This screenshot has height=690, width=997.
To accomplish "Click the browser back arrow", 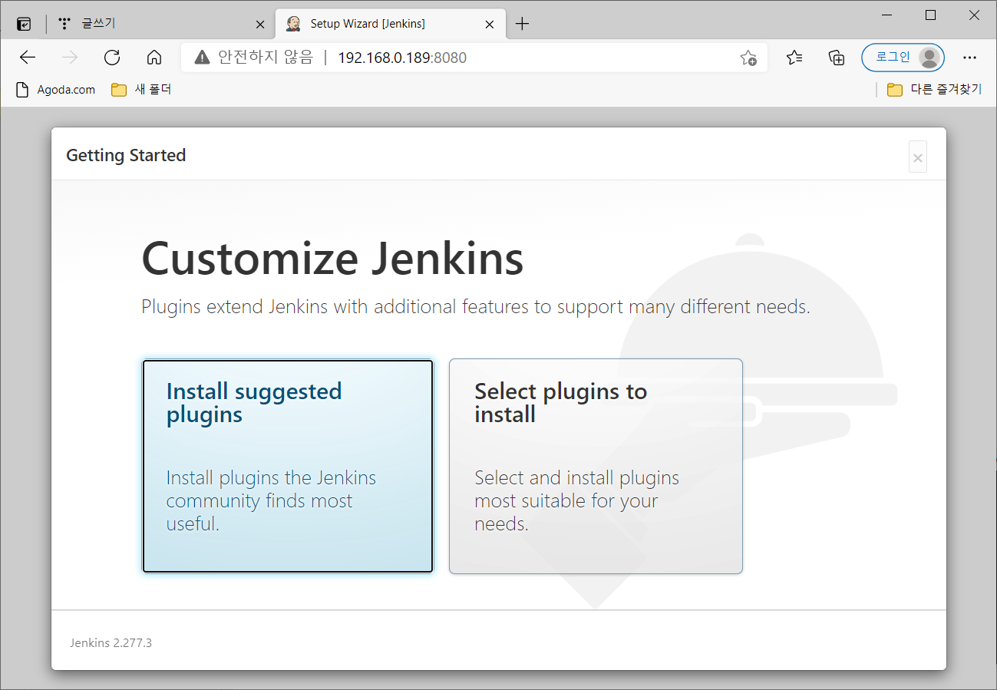I will click(x=28, y=58).
